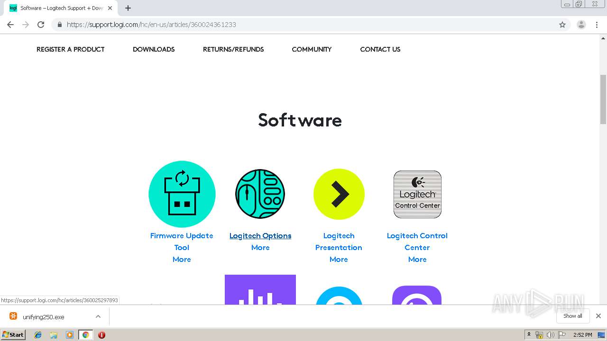Open the media player taskbar icon
Viewport: 607px width, 341px height.
point(70,335)
